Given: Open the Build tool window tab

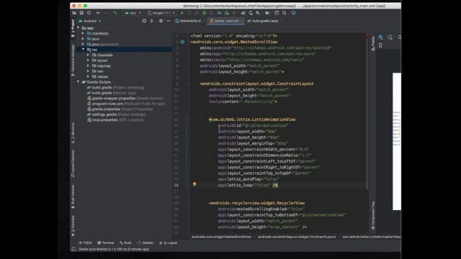Looking at the screenshot, I should (125, 243).
